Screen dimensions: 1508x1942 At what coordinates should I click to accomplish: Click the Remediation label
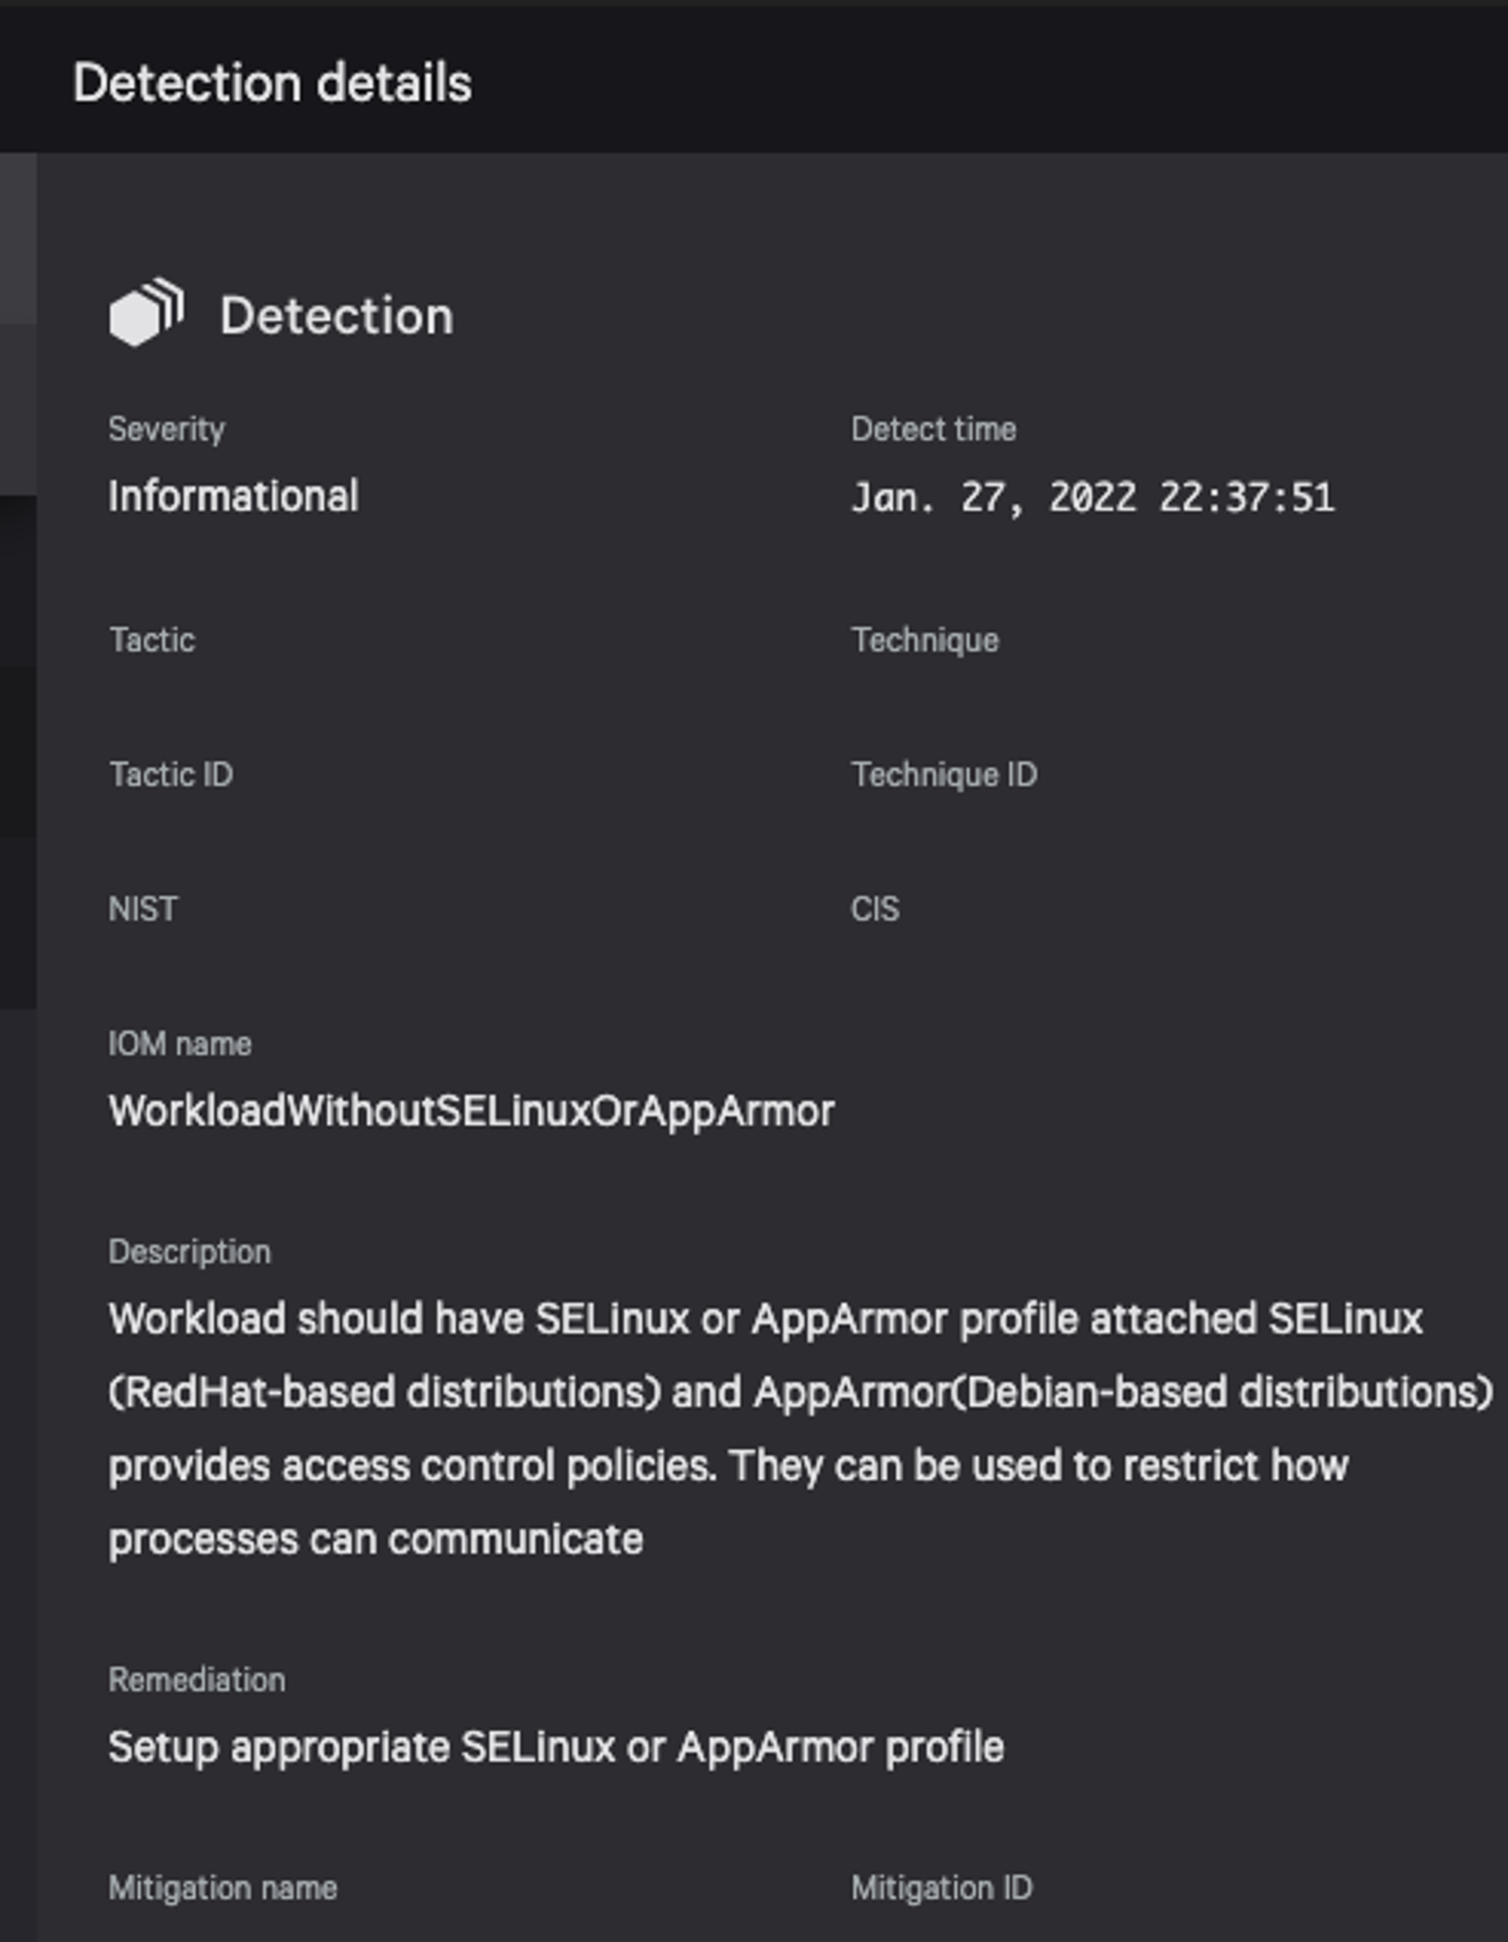point(196,1680)
